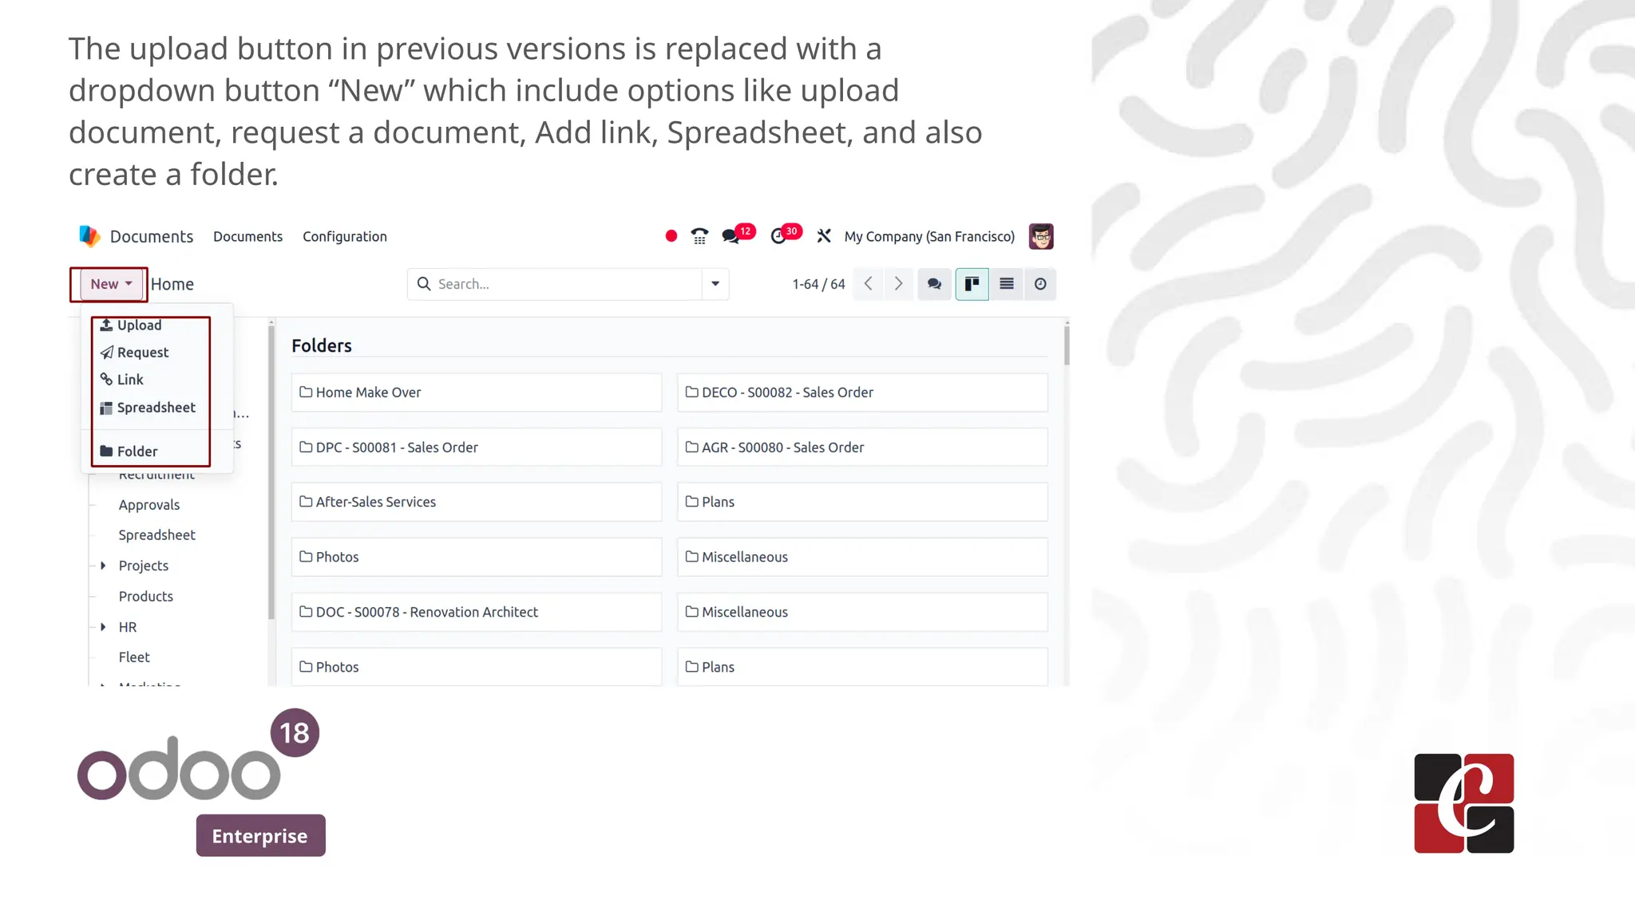
Task: Open the New dropdown button
Action: click(110, 284)
